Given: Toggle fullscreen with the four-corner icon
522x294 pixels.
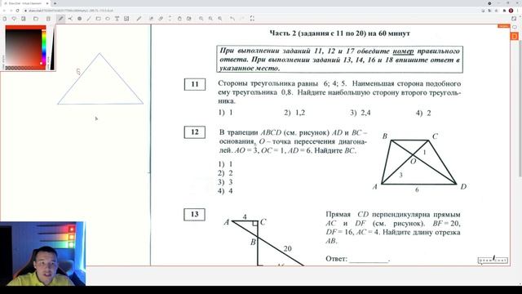Looking at the screenshot, I should point(252,19).
